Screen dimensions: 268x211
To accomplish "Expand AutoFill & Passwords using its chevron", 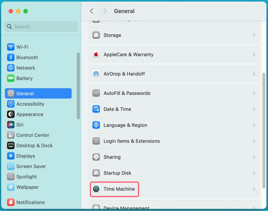I will pos(254,93).
